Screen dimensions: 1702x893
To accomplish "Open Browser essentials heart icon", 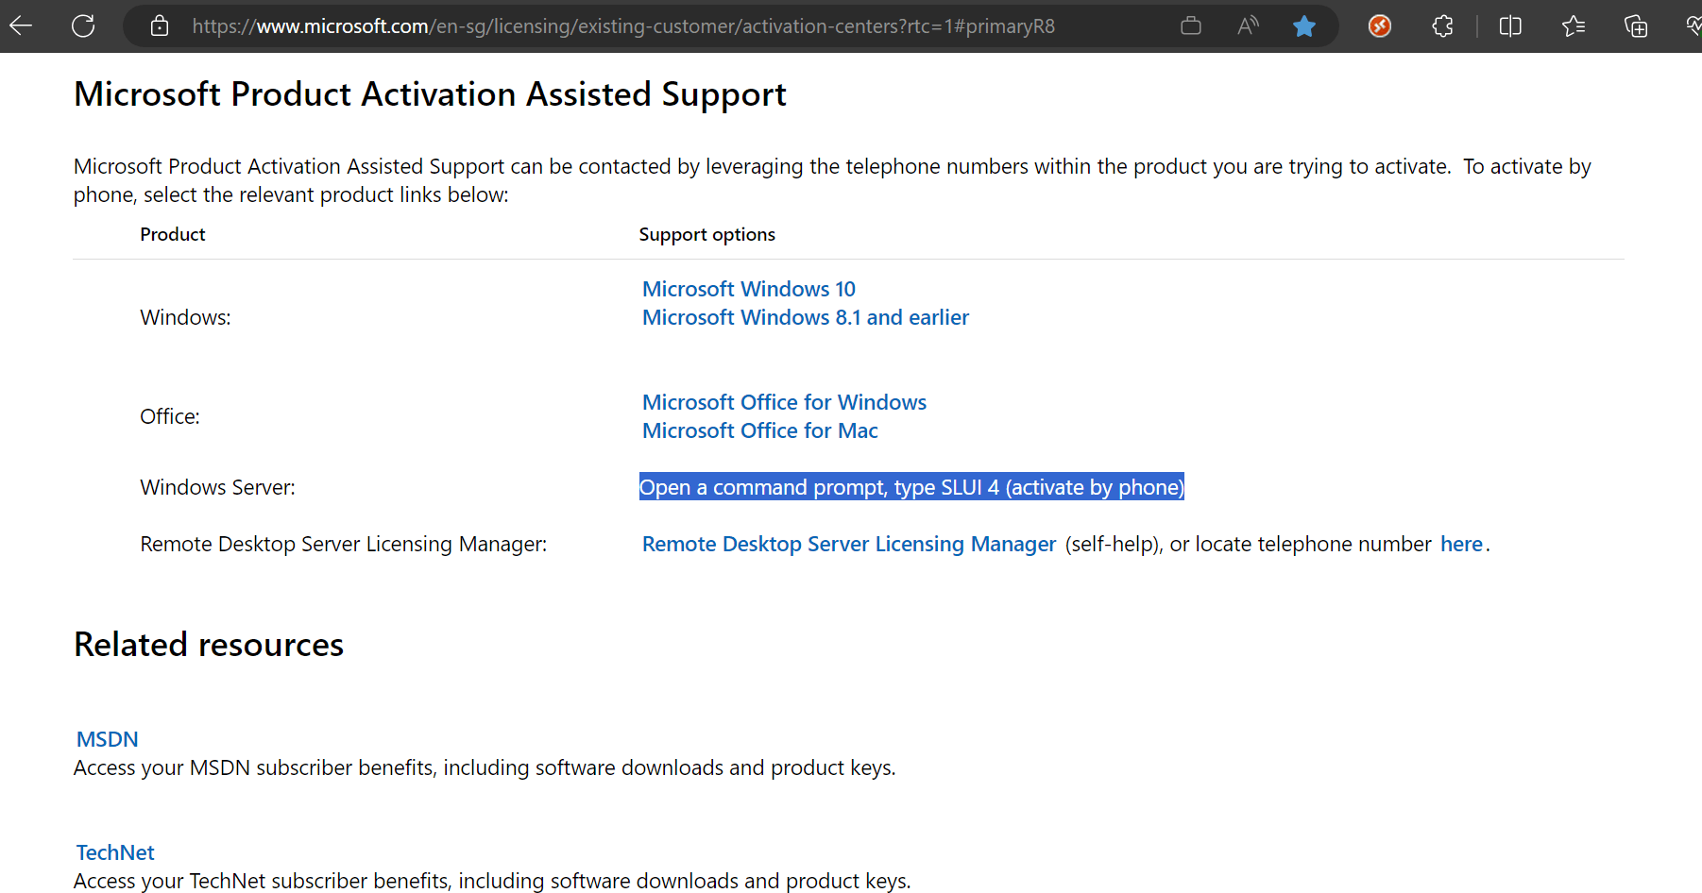I will click(x=1694, y=26).
